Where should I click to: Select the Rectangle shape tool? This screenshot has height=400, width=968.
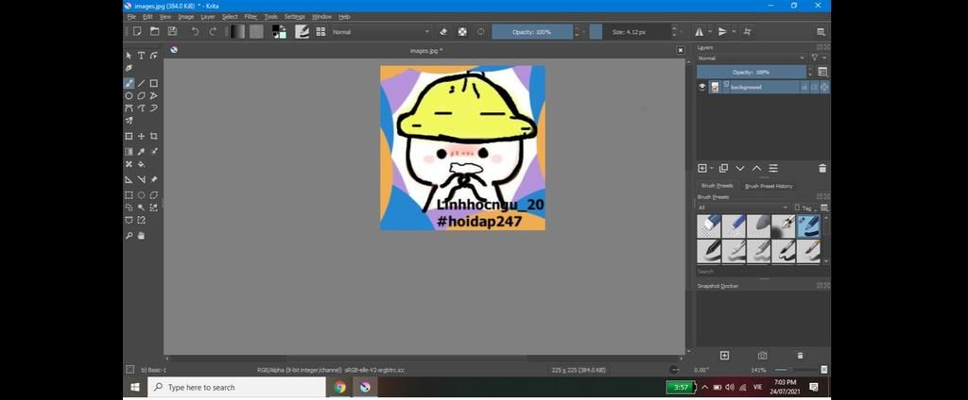point(154,83)
